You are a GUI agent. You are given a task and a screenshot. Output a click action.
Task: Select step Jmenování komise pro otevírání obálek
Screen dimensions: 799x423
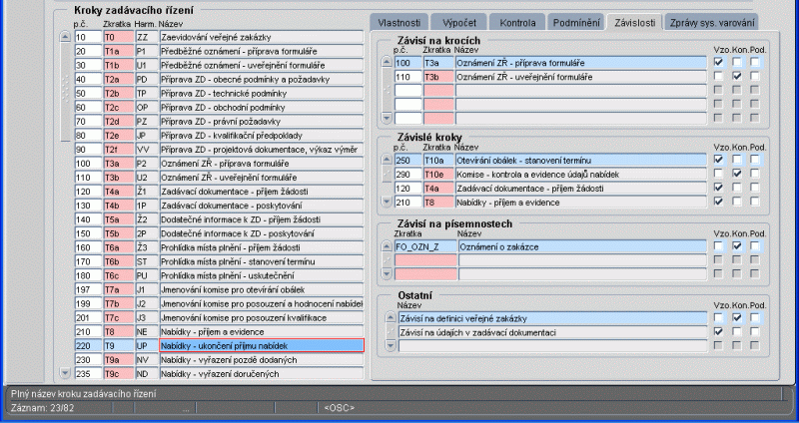pyautogui.click(x=262, y=289)
